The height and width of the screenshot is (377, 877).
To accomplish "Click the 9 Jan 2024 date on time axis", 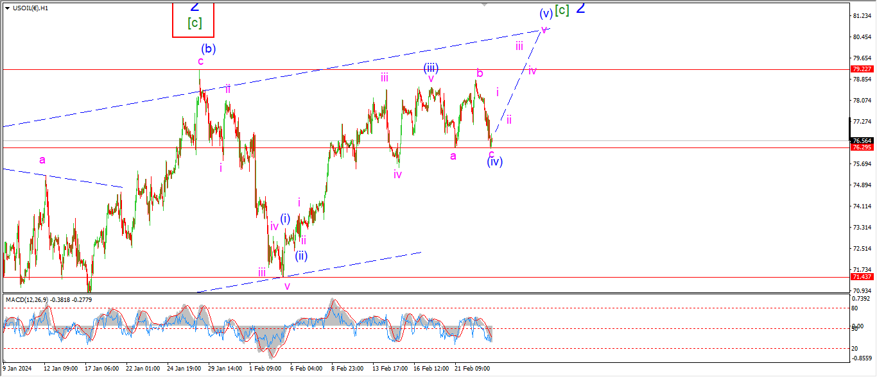I will click(x=17, y=369).
